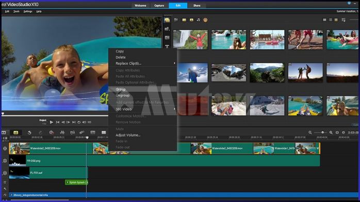Zoom out timeline with minus magnifier

pos(310,132)
